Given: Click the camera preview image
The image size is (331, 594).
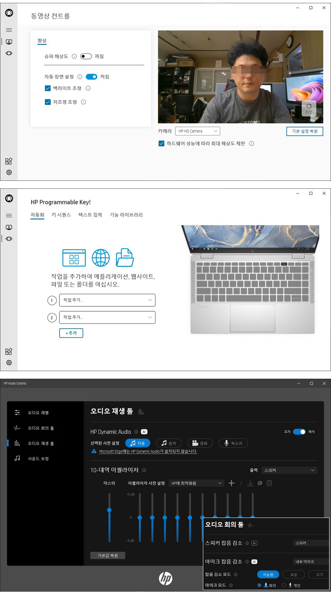Looking at the screenshot, I should pyautogui.click(x=241, y=77).
